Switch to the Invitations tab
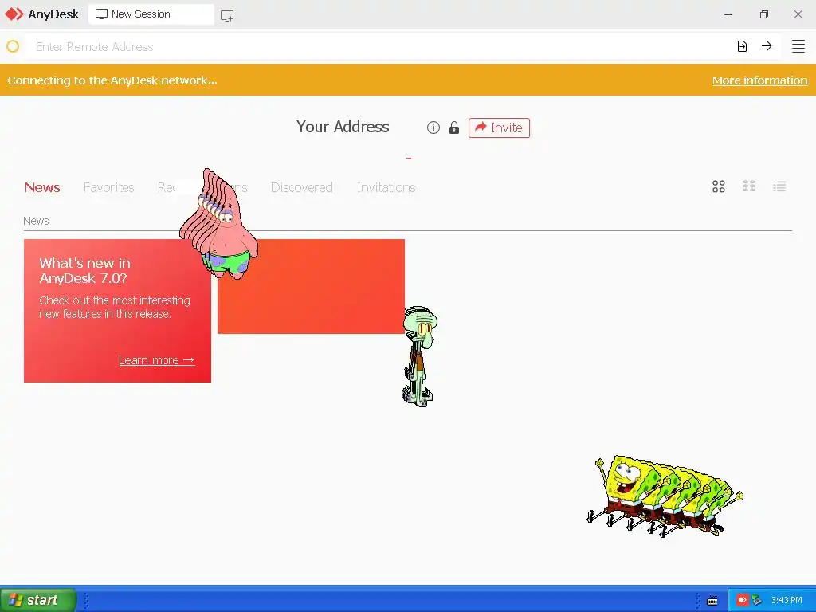This screenshot has height=612, width=816. (x=386, y=187)
